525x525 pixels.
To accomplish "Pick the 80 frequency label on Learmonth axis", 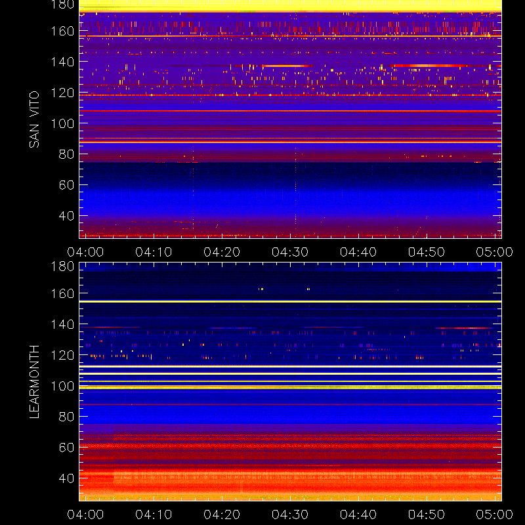I will pos(66,417).
